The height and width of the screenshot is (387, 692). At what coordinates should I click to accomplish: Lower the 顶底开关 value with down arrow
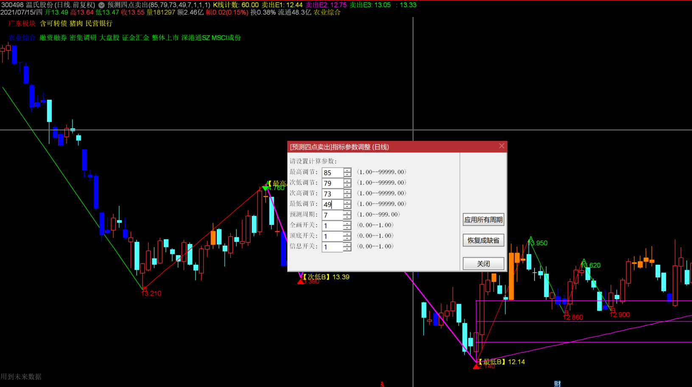(x=347, y=238)
